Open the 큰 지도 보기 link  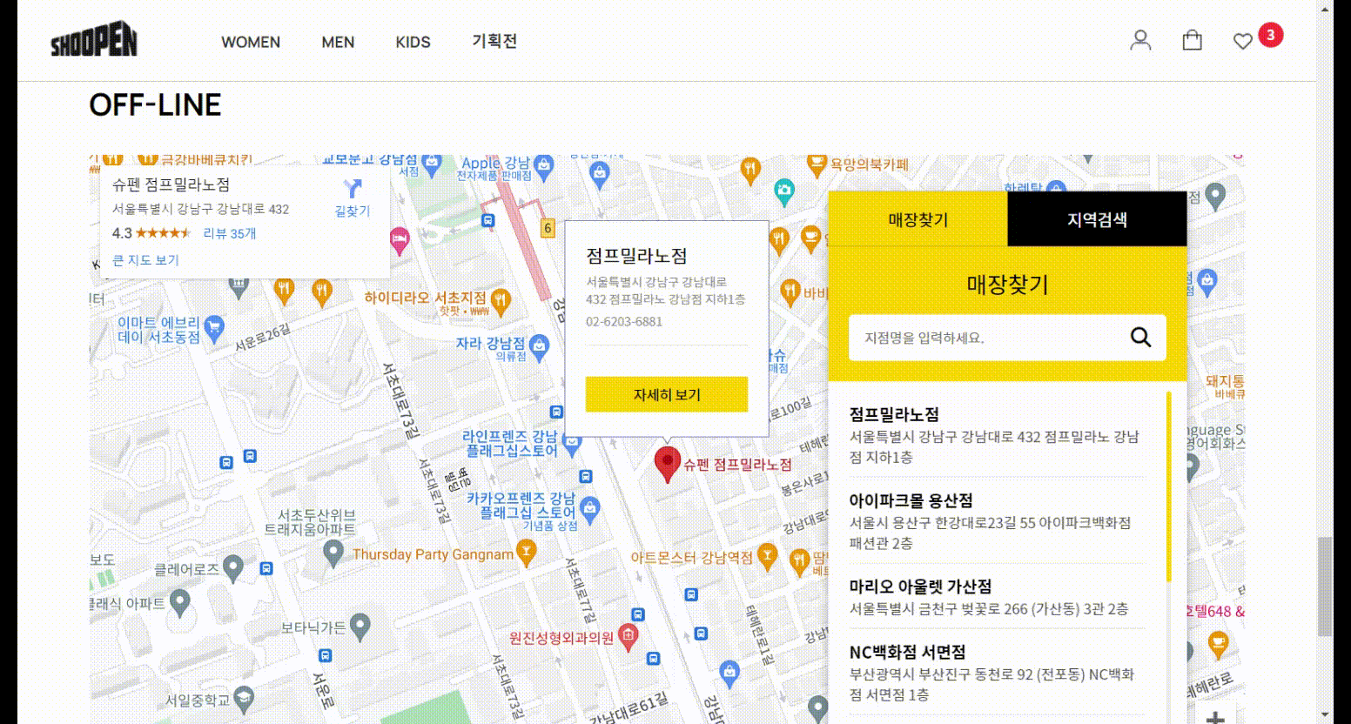pos(145,260)
